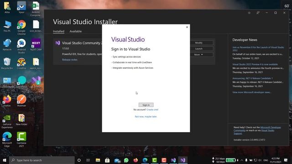Open Microsoft Edge from taskbar
Screen dimensions: 292x164
click(145, 160)
